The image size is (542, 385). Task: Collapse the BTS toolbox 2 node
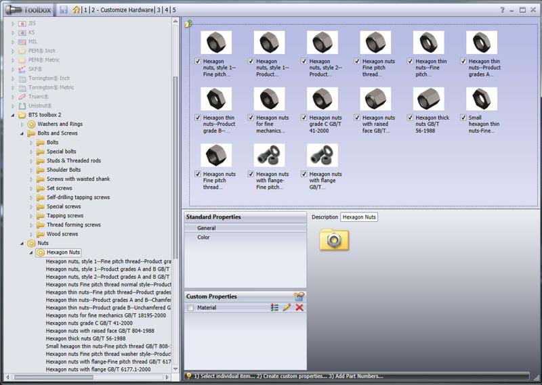[13, 115]
